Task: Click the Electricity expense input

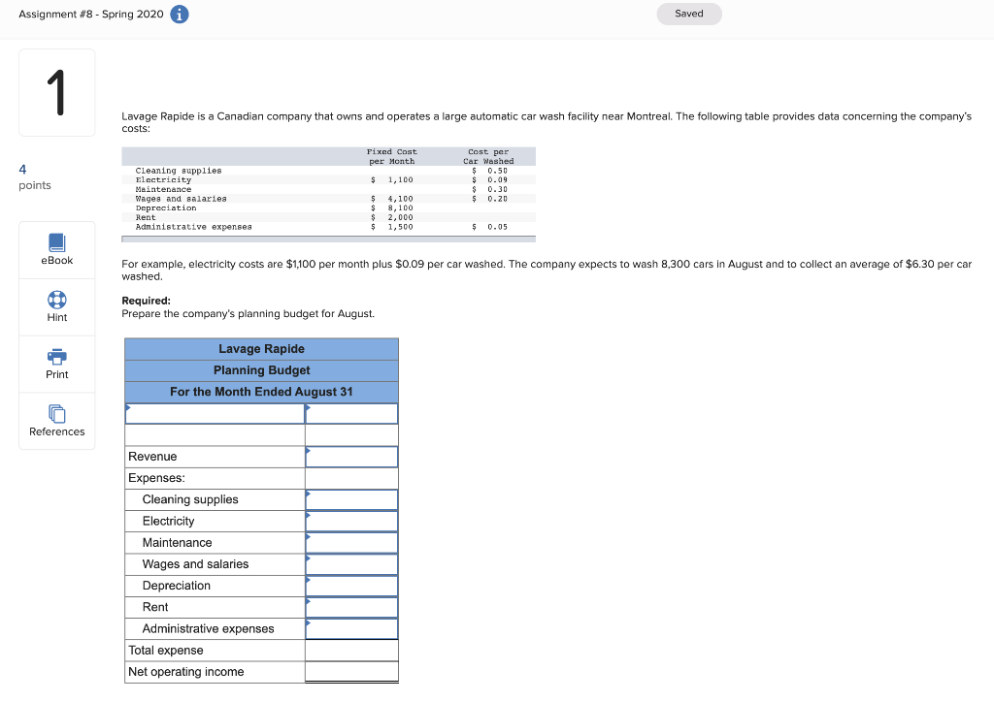Action: 351,520
